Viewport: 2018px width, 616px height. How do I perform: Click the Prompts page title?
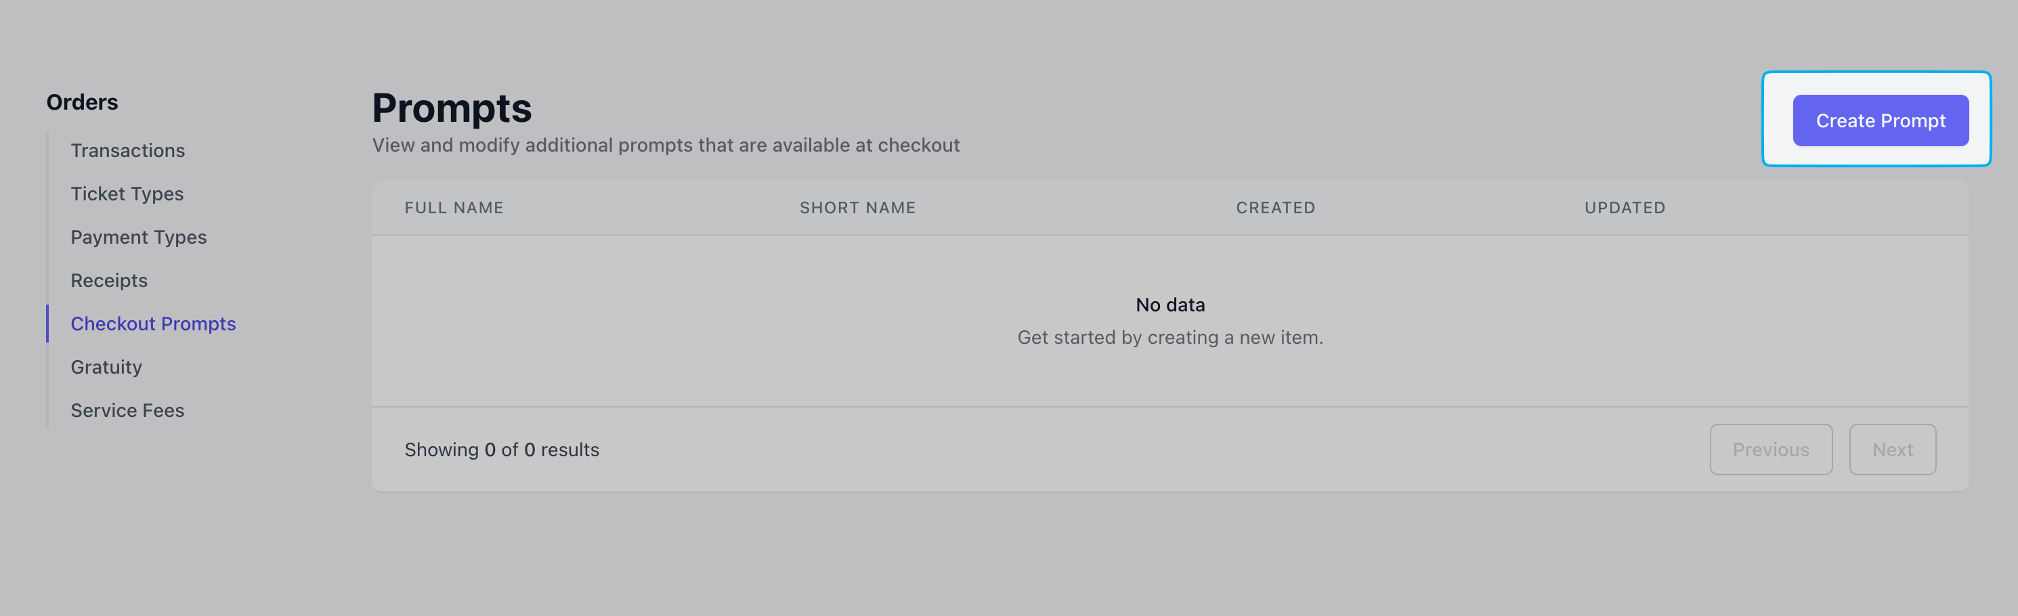click(x=452, y=108)
